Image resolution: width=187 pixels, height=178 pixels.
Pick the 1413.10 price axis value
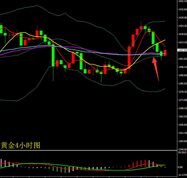(x=182, y=42)
